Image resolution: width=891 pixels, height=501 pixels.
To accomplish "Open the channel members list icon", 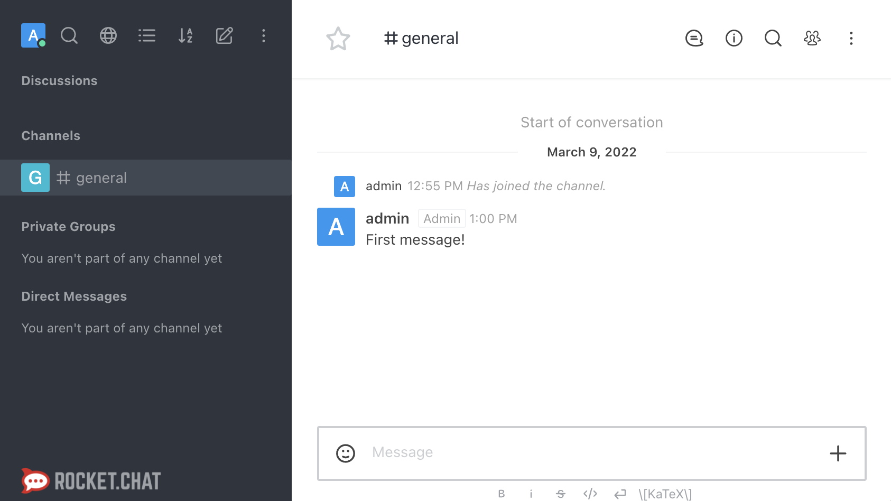I will [812, 38].
